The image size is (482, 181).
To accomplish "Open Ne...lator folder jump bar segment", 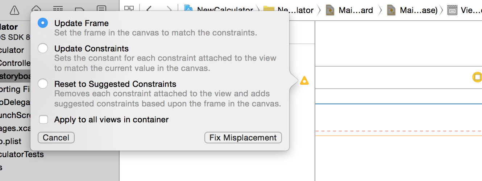I will coord(288,10).
